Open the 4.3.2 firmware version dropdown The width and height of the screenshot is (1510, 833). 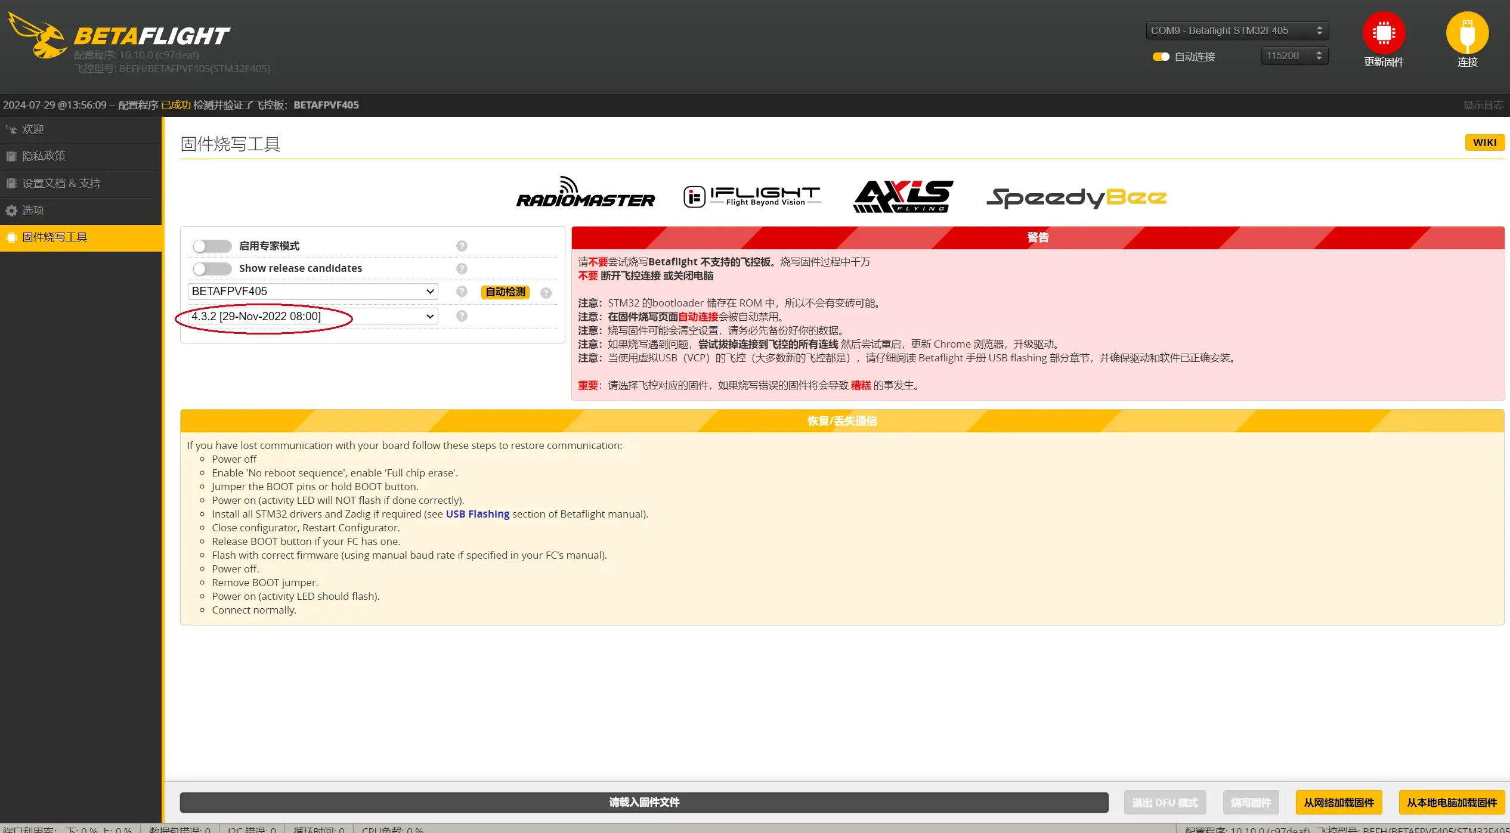[x=312, y=316]
